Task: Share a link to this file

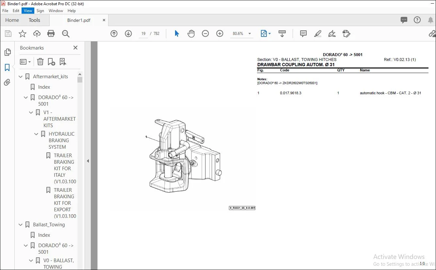Action: 432,34
